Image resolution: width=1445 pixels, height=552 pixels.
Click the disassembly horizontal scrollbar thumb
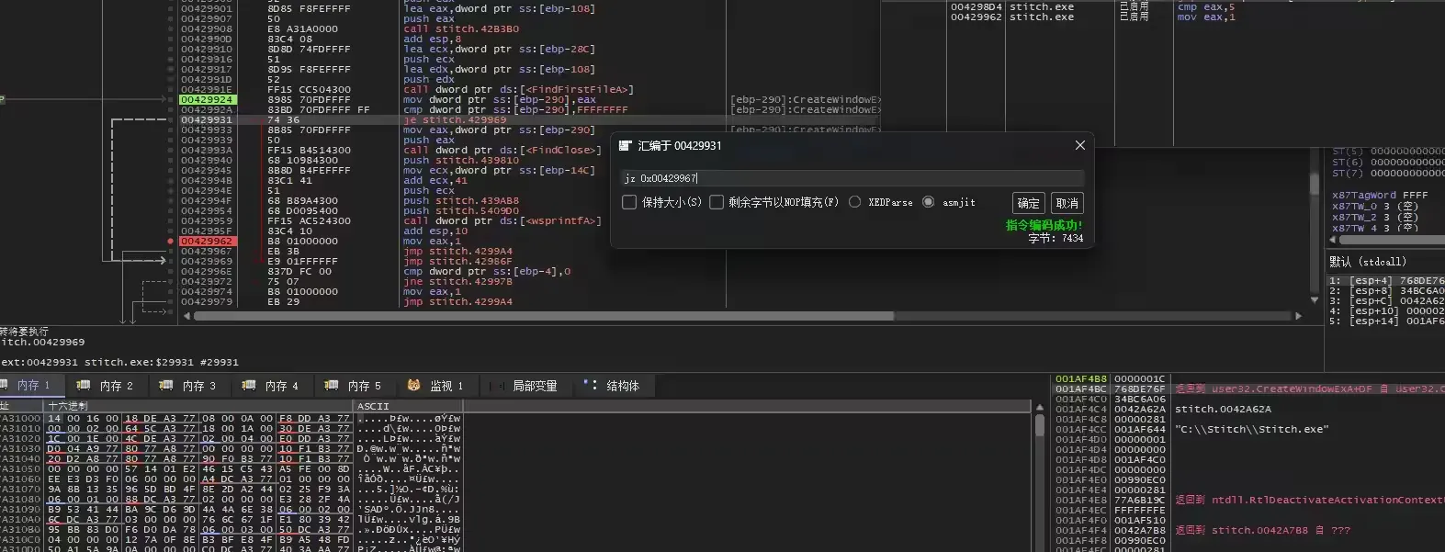[x=544, y=316]
